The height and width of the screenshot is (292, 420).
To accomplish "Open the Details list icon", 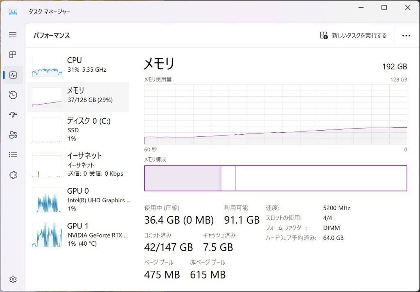I will [x=13, y=155].
